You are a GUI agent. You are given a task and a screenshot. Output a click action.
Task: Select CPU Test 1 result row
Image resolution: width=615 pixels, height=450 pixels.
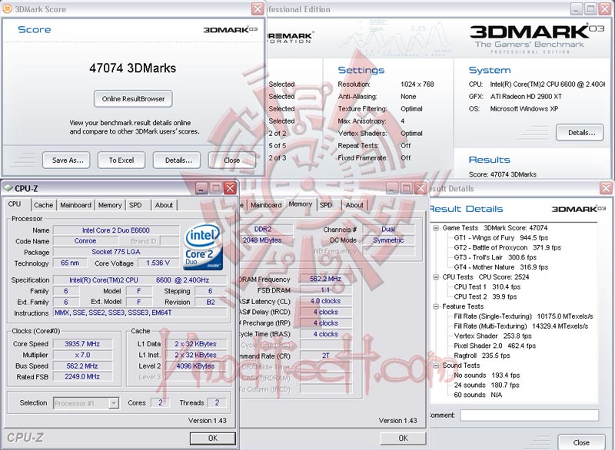[487, 286]
